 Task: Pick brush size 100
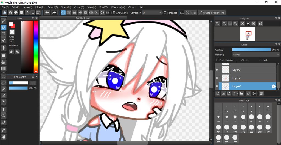click(x=235, y=128)
